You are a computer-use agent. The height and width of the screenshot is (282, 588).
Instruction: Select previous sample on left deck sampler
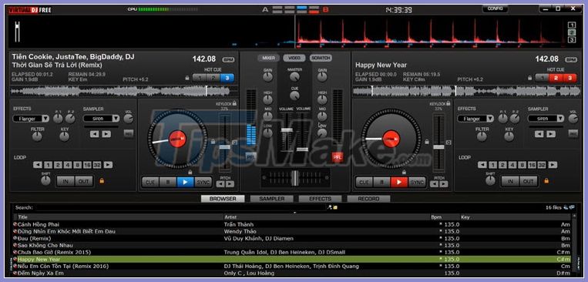pos(95,134)
